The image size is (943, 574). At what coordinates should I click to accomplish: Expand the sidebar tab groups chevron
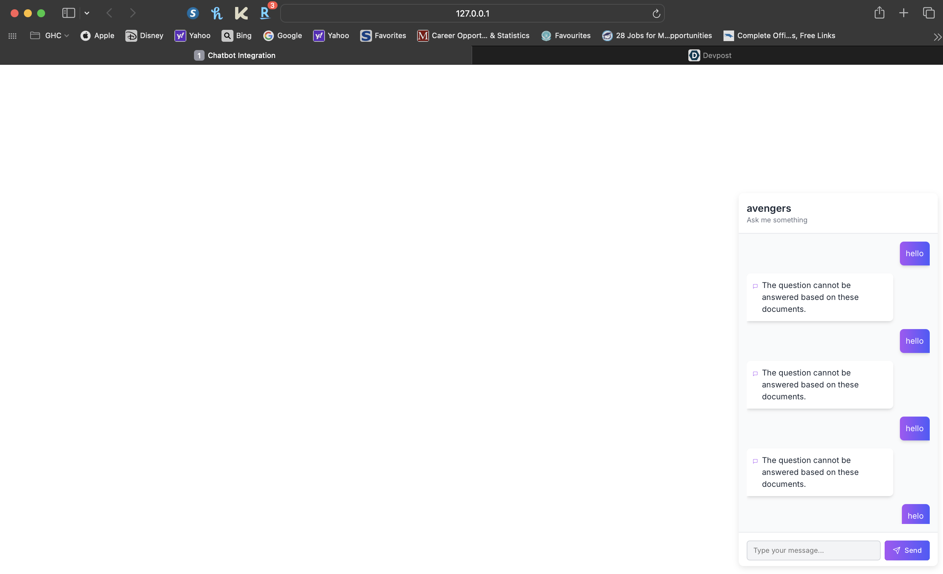pos(87,13)
